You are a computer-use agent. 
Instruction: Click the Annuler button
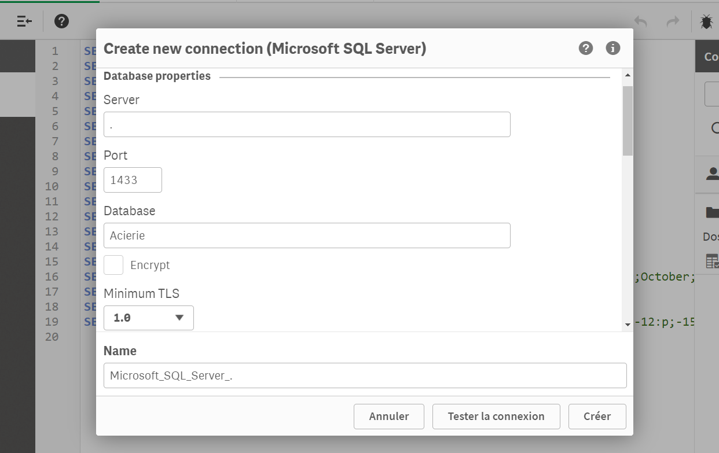(388, 416)
